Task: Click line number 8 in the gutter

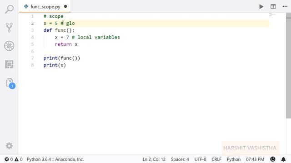Action: 32,65
